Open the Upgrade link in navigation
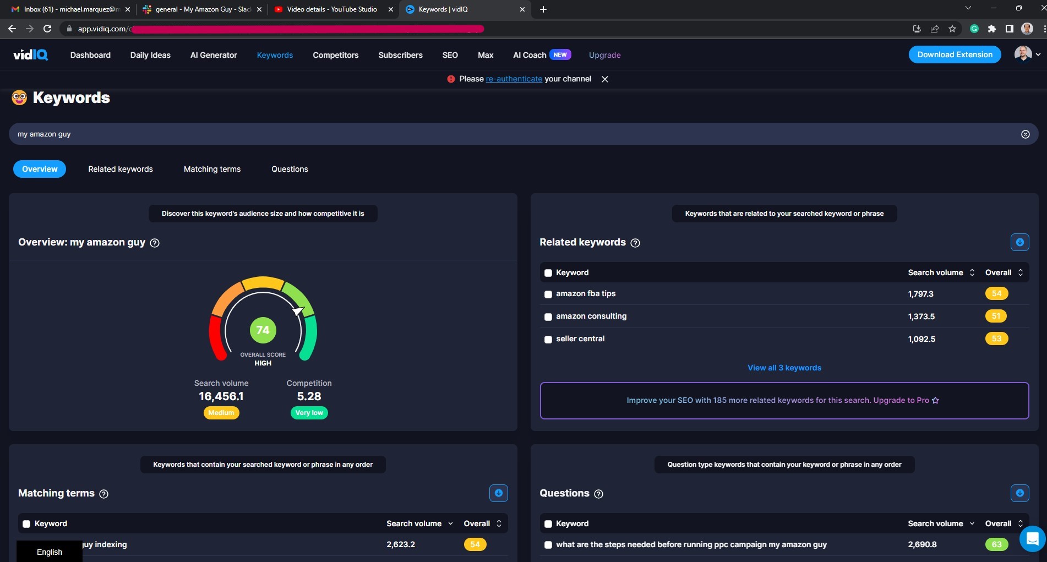This screenshot has width=1047, height=562. point(604,55)
